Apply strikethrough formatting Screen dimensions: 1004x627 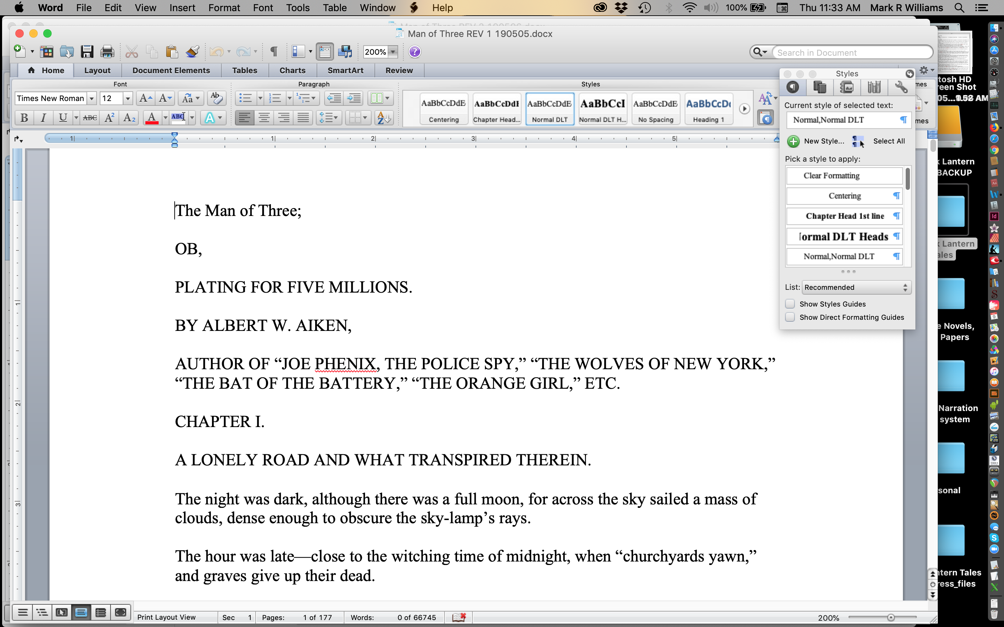tap(90, 118)
